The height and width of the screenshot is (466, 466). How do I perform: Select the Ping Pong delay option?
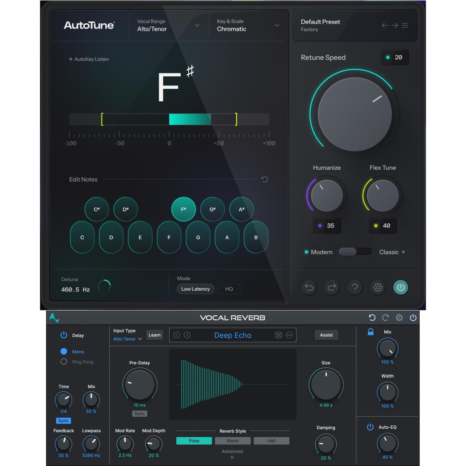click(64, 362)
